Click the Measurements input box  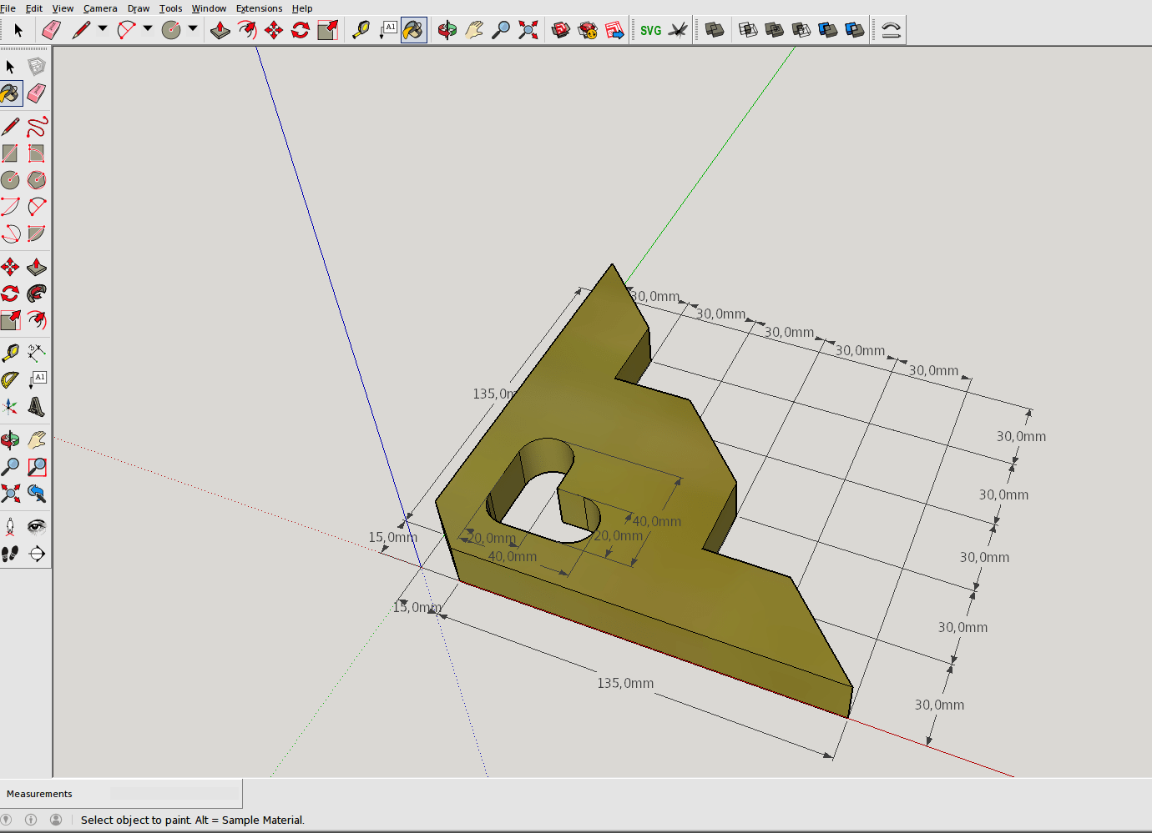174,794
